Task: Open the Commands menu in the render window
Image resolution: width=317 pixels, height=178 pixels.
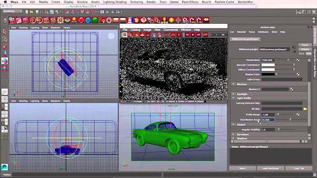Action: (x=171, y=30)
